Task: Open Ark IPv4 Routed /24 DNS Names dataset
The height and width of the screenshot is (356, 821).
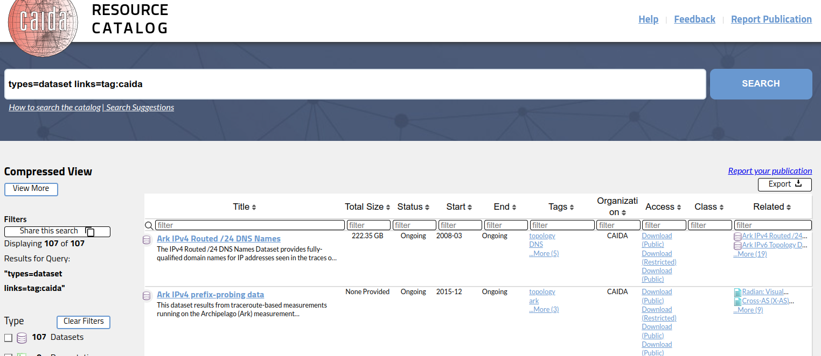Action: [x=219, y=239]
